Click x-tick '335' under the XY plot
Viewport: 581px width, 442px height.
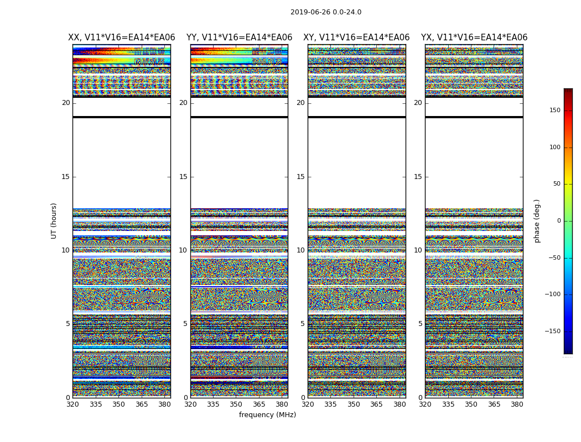[330, 404]
